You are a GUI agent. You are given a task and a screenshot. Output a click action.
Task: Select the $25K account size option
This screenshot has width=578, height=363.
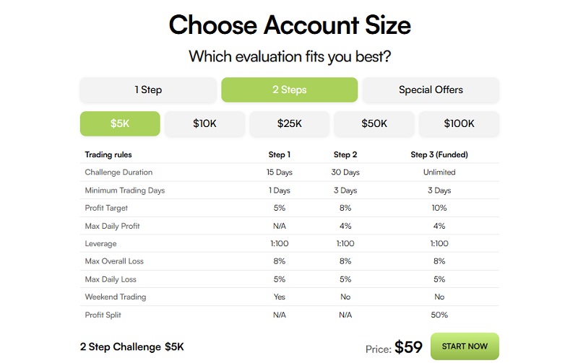click(x=290, y=123)
